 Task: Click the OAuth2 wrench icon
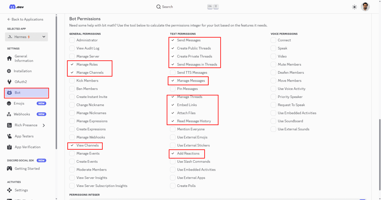tap(9, 82)
